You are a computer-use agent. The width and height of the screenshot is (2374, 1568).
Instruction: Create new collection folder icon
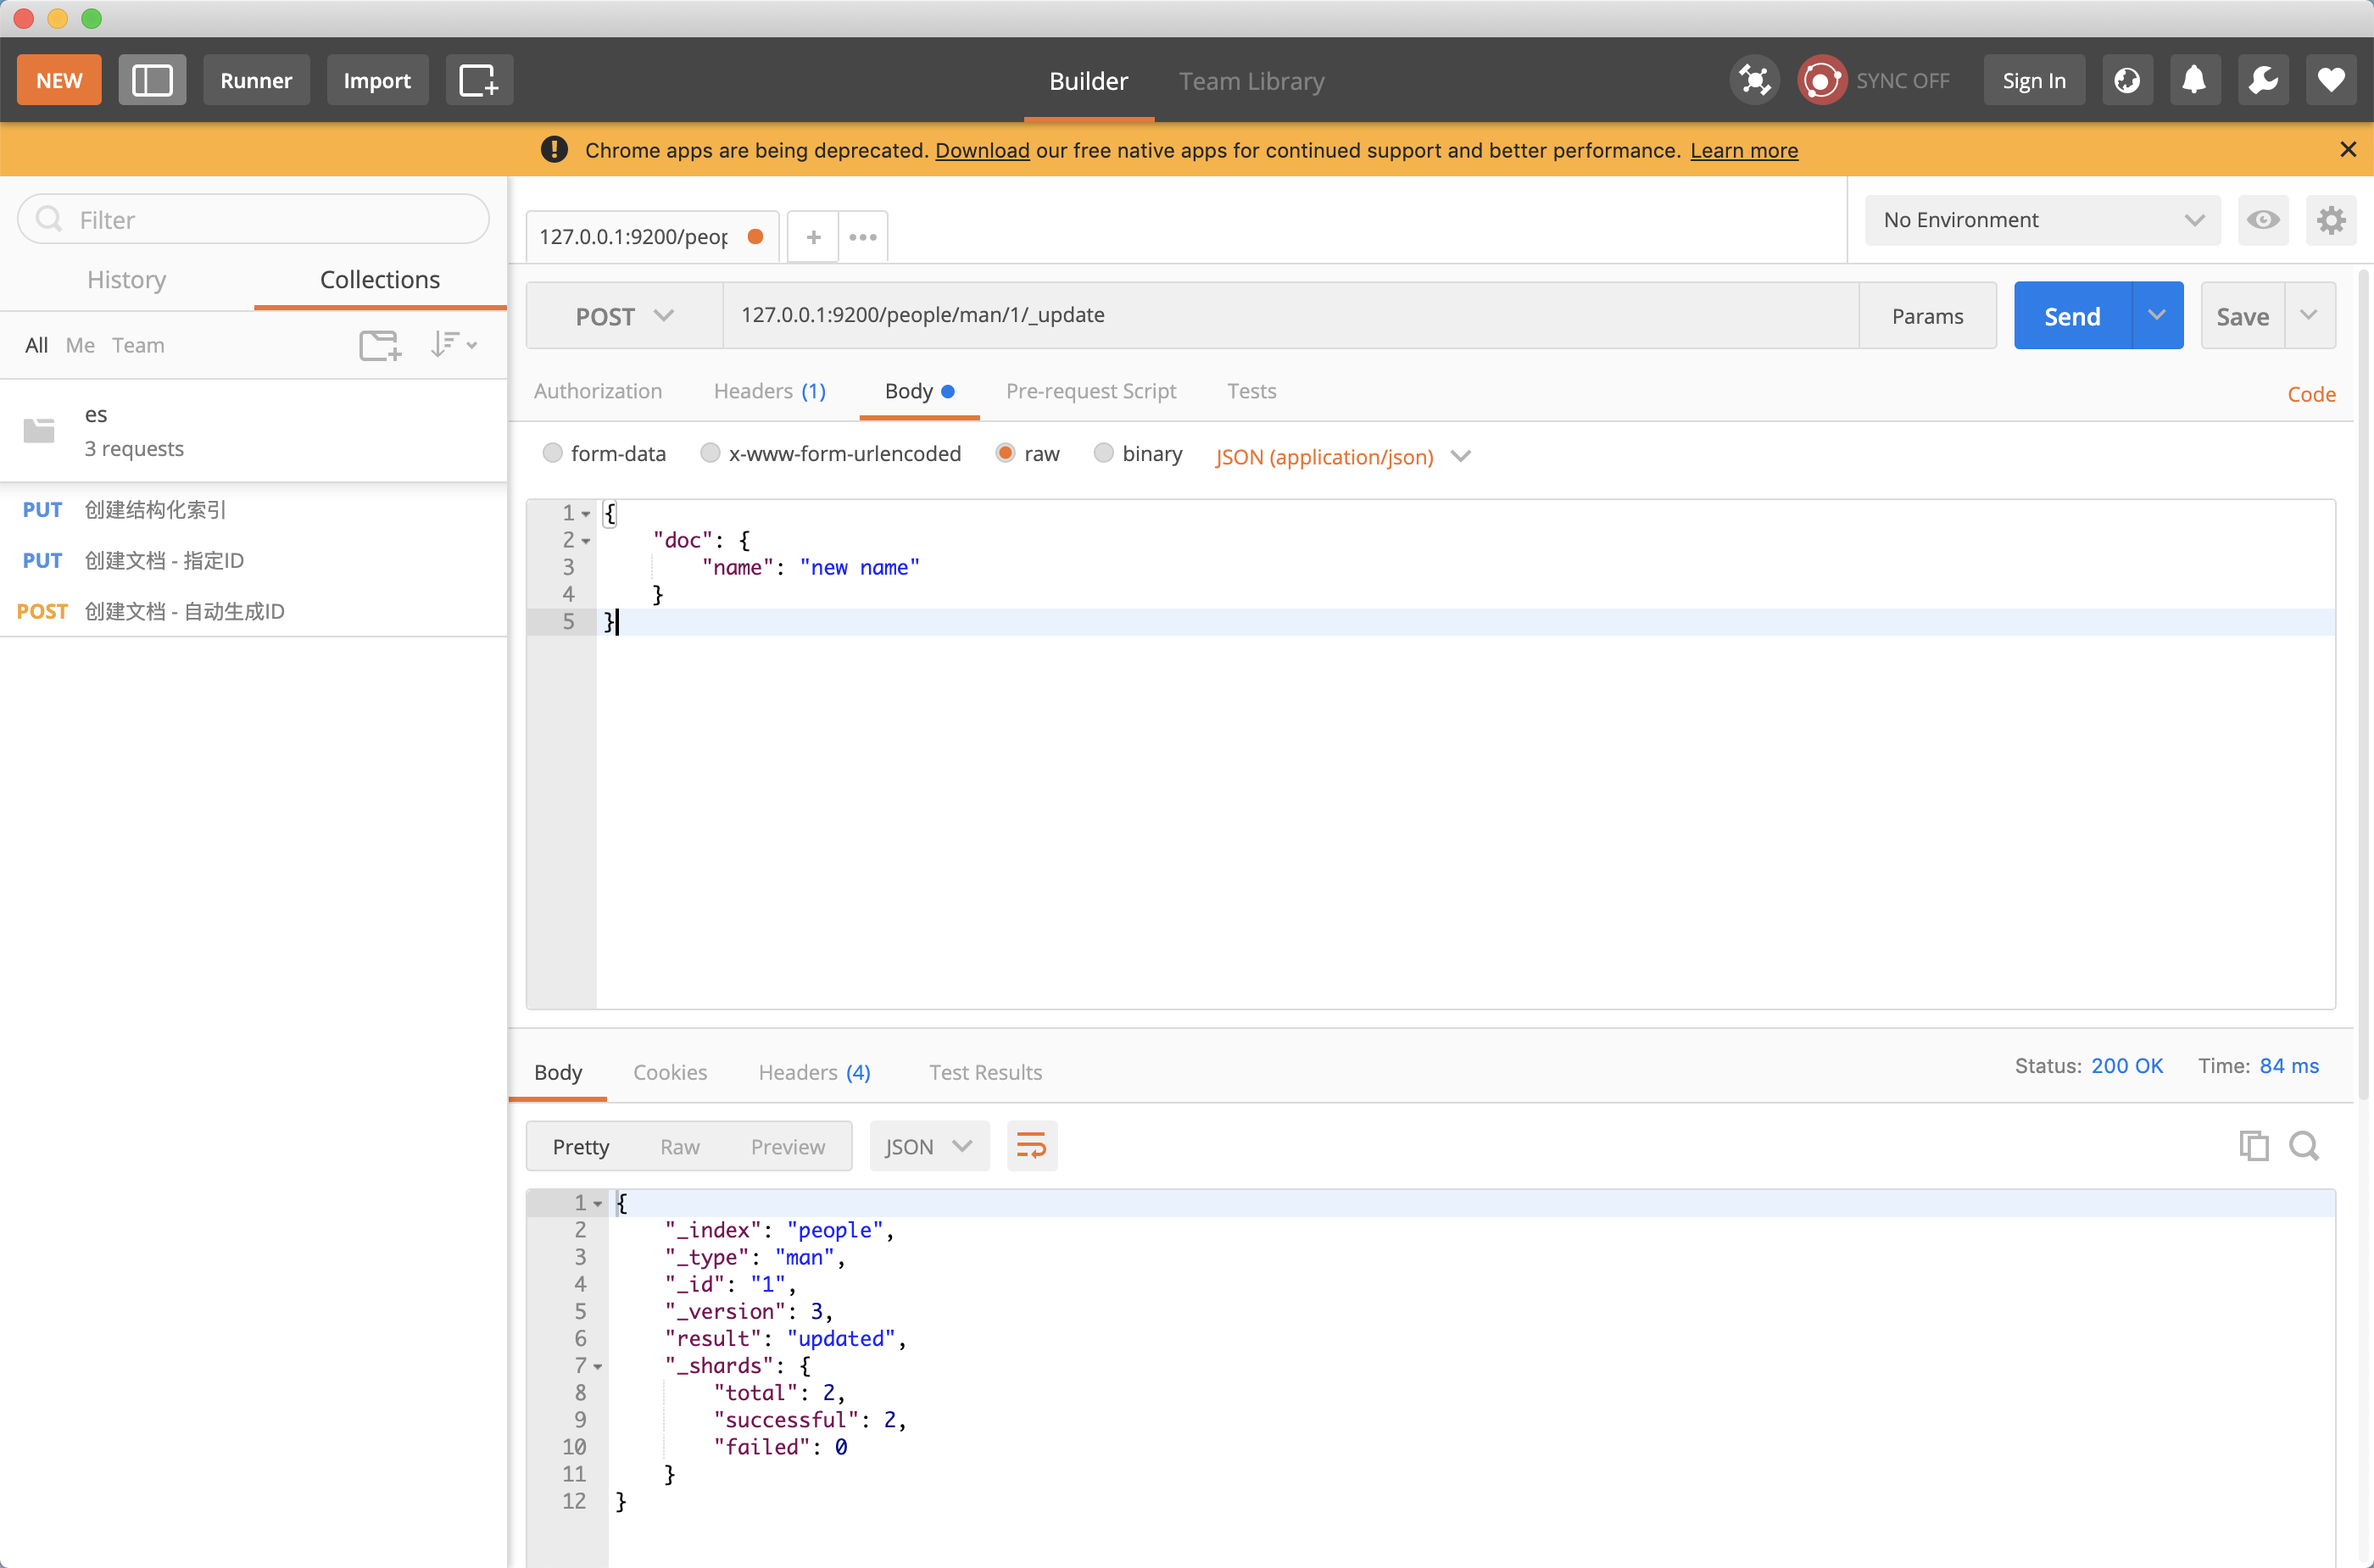click(x=379, y=345)
